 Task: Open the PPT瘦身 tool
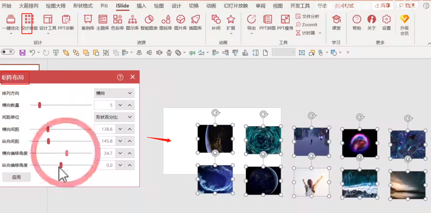pyautogui.click(x=285, y=23)
